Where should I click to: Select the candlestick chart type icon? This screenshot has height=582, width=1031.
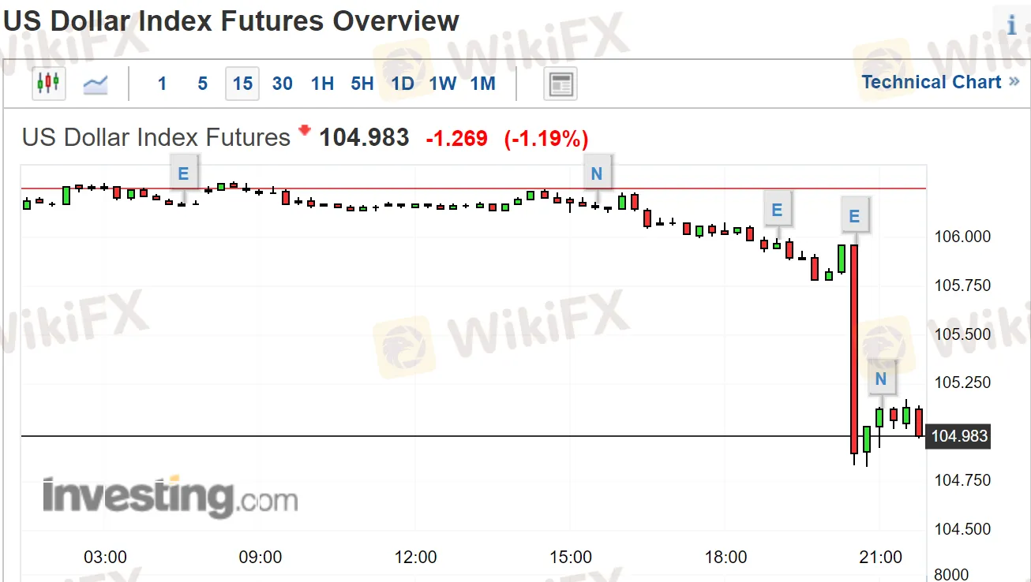[x=48, y=83]
